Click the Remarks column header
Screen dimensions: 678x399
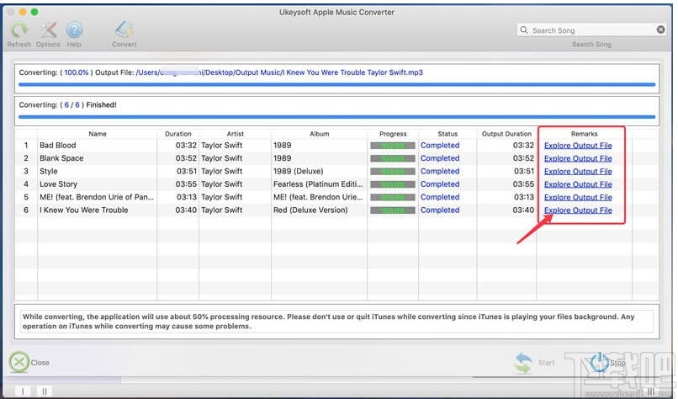coord(584,134)
